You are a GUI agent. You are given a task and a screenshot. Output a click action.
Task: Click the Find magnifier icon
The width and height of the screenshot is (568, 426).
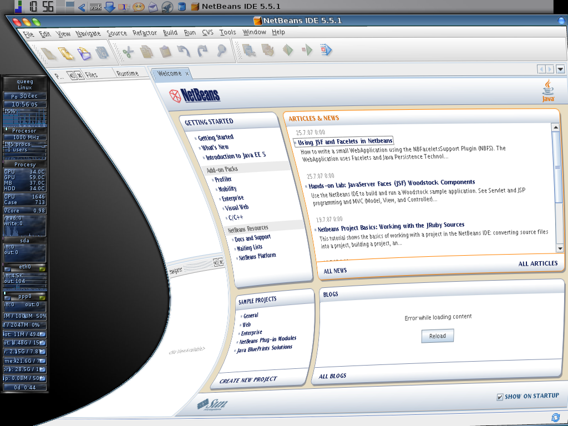click(221, 50)
